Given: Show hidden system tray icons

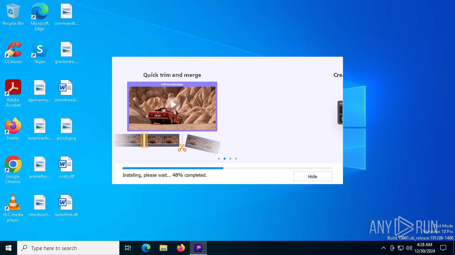Looking at the screenshot, I should pyautogui.click(x=383, y=248).
